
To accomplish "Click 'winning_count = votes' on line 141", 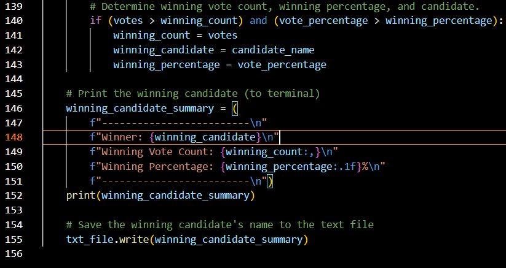I will pyautogui.click(x=175, y=36).
